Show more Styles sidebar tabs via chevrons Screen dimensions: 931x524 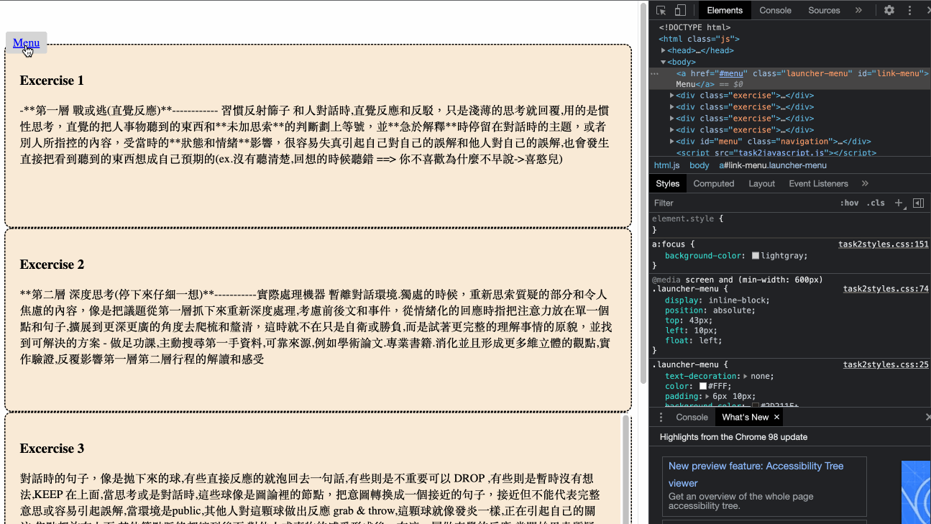pos(865,183)
